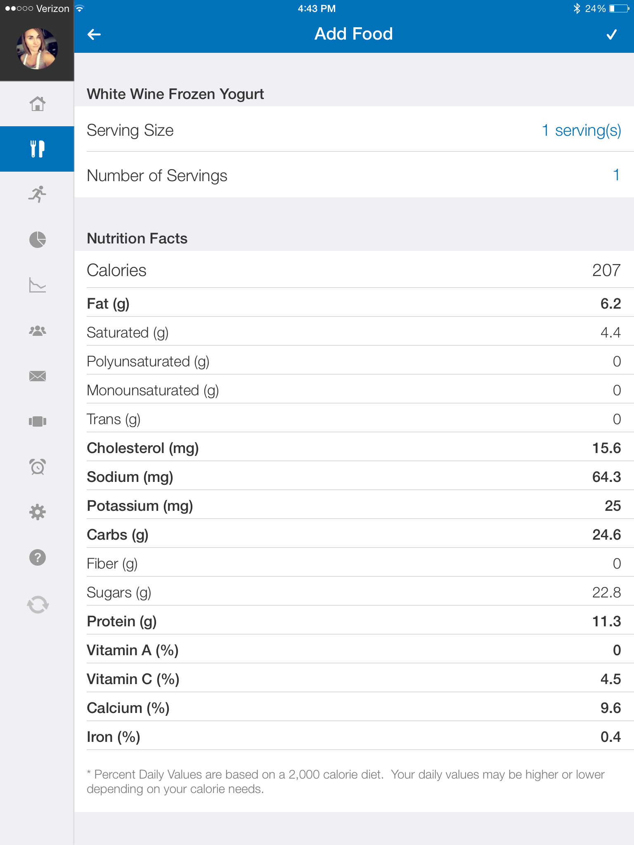634x845 pixels.
Task: Open the pie chart nutrition icon
Action: [37, 240]
